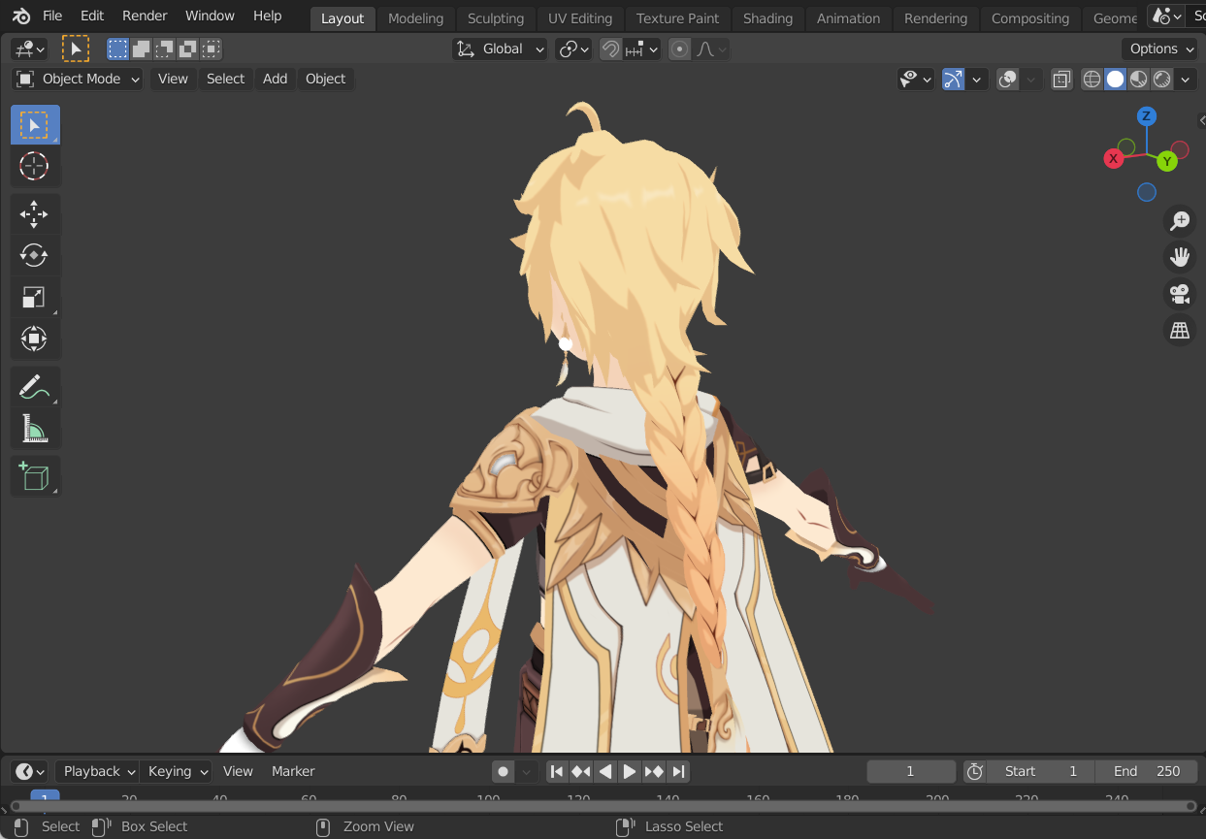Open the timeline Marker menu
The height and width of the screenshot is (839, 1206).
click(293, 771)
